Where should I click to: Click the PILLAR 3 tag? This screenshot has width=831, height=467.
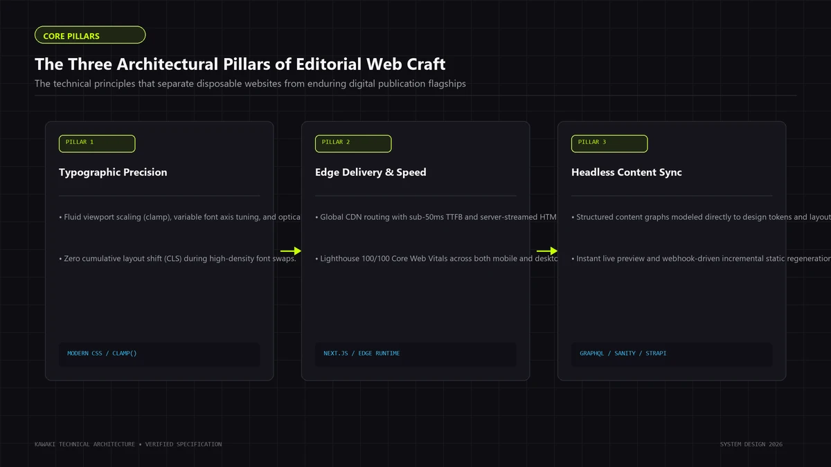[609, 143]
